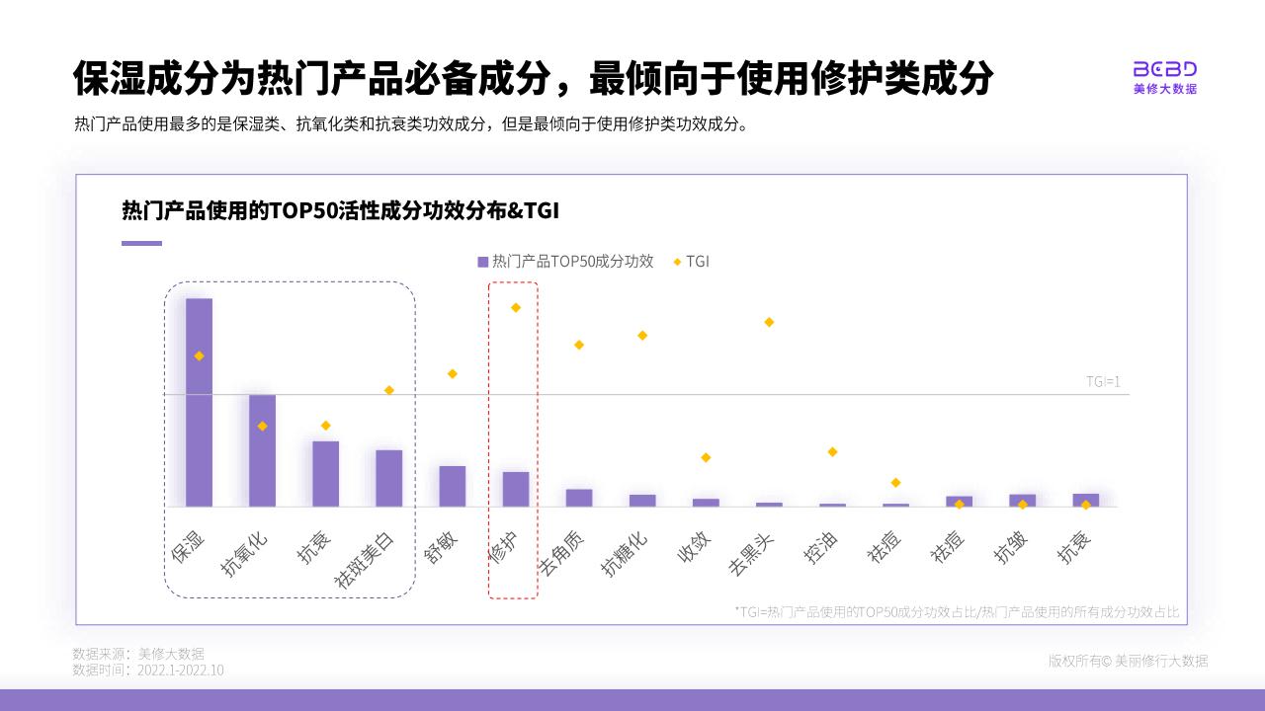Select the purple bar for 去角质
The image size is (1265, 711).
[578, 498]
